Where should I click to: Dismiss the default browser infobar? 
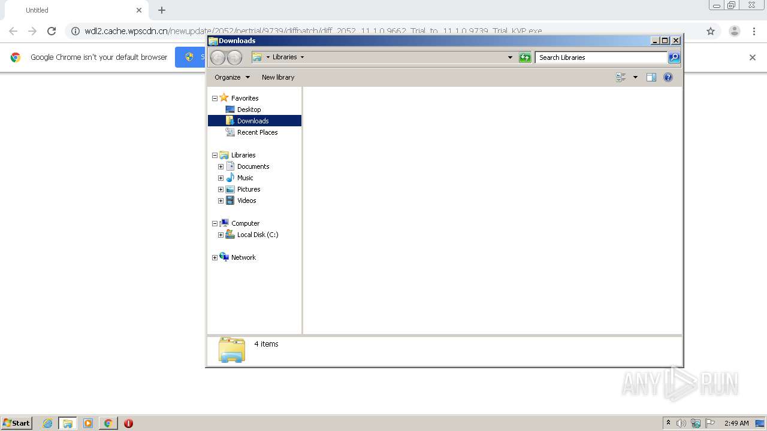[x=753, y=57]
